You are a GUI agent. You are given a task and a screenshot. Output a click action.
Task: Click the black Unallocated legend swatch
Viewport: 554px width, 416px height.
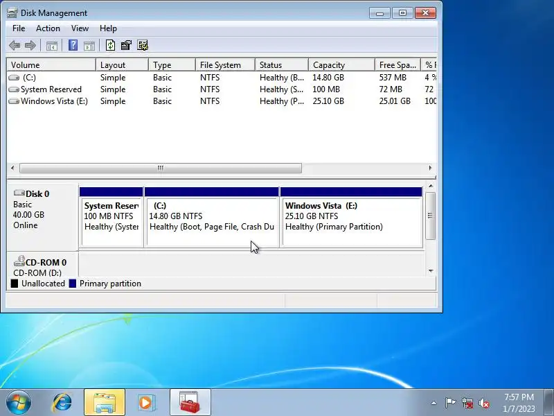tap(15, 284)
